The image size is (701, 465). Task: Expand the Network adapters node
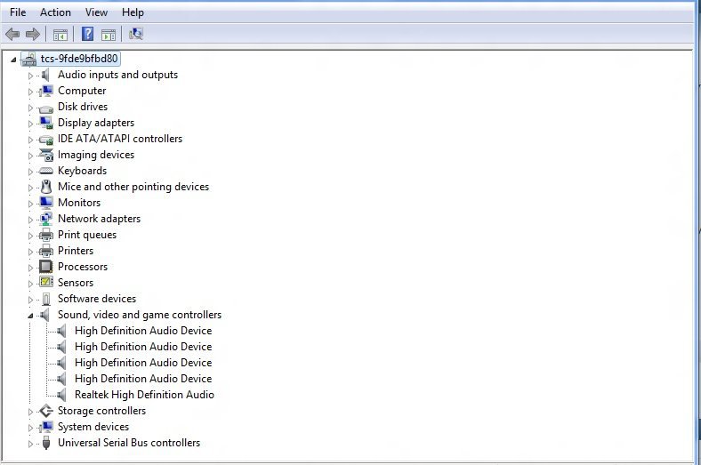click(x=30, y=219)
